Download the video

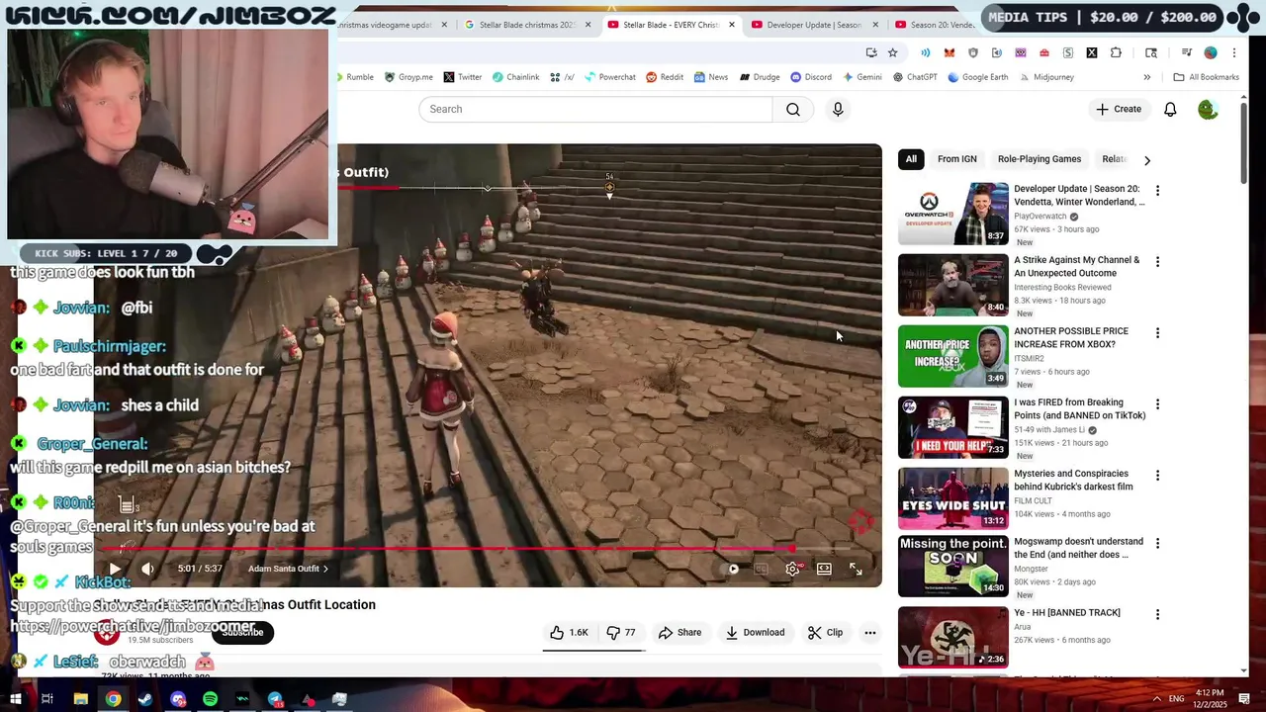[755, 633]
